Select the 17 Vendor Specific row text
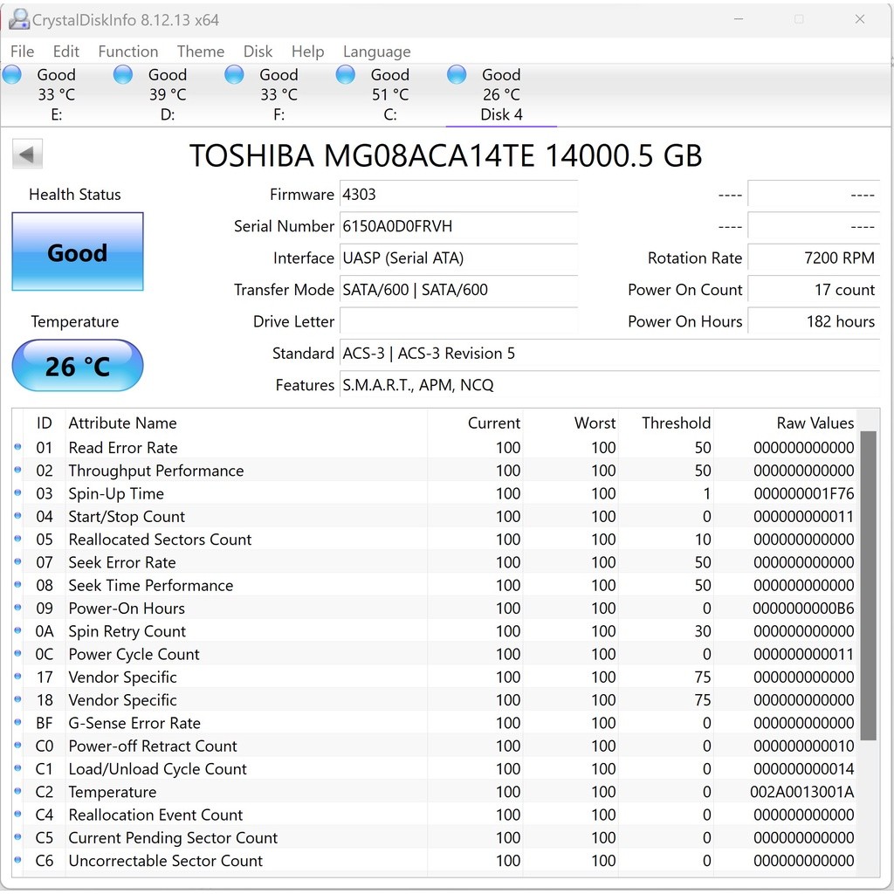 coord(122,677)
